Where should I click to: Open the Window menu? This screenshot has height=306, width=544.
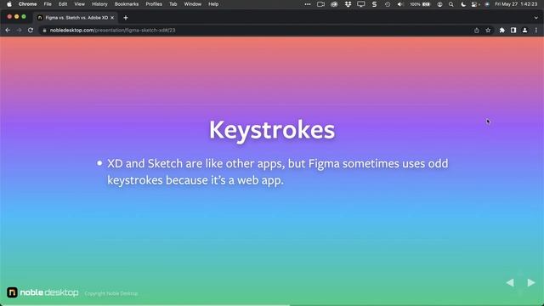coord(193,4)
